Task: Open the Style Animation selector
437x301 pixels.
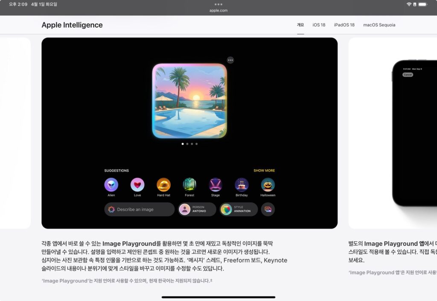Action: pyautogui.click(x=239, y=209)
